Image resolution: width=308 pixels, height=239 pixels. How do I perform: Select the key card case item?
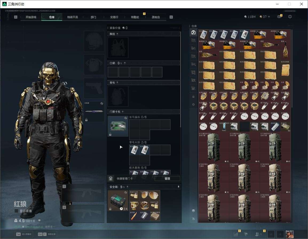(x=118, y=126)
